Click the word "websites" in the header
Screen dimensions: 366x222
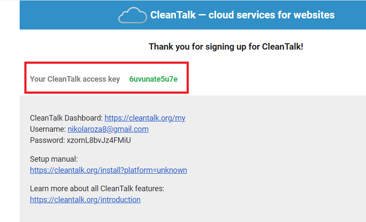coord(314,15)
